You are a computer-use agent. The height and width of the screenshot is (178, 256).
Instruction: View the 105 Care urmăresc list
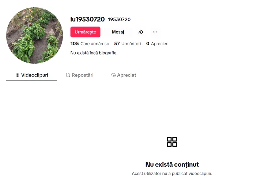[x=90, y=44]
